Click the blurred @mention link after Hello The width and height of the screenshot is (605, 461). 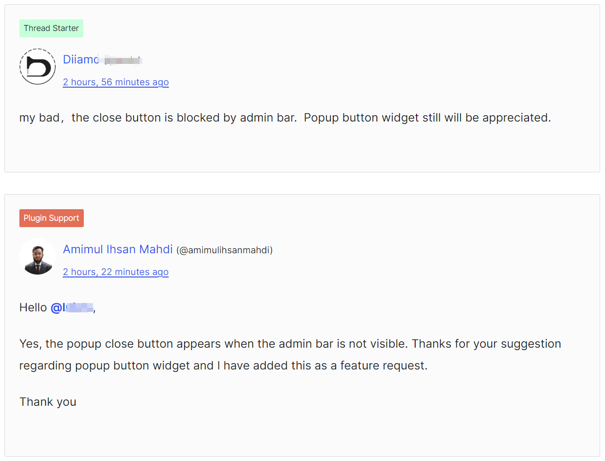click(x=72, y=307)
